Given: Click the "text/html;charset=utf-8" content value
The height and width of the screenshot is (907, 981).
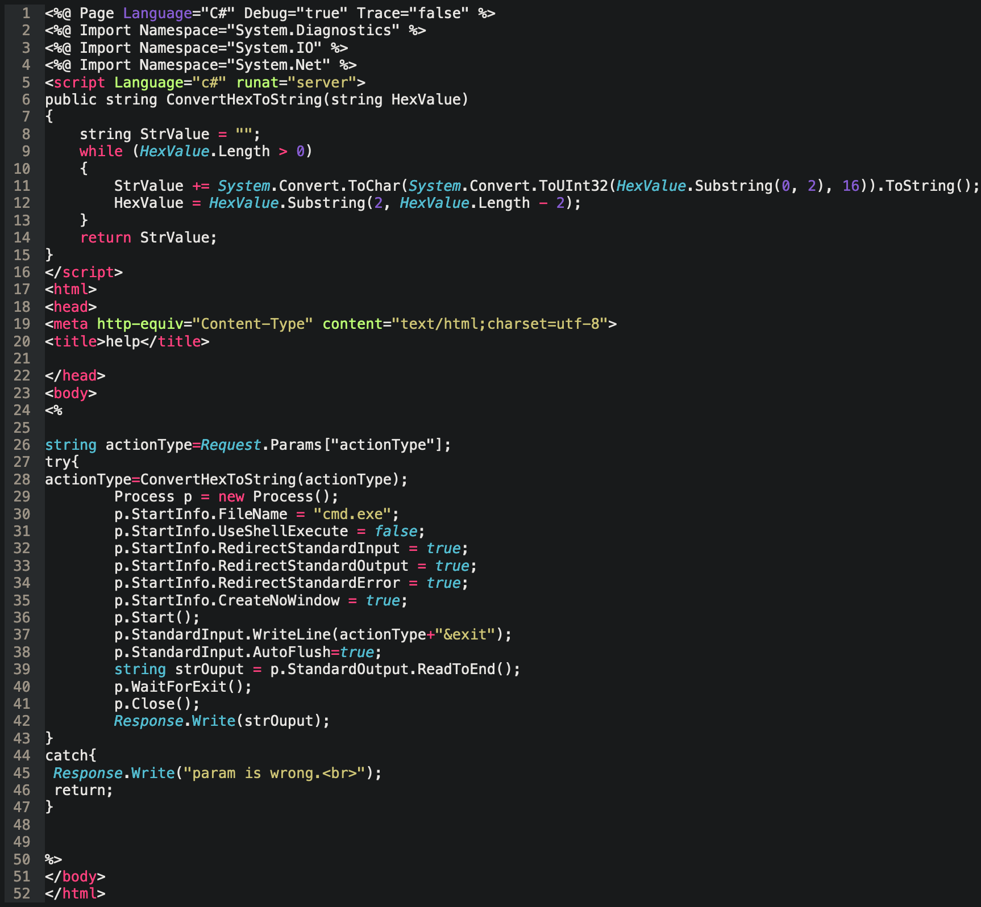Looking at the screenshot, I should pos(500,324).
